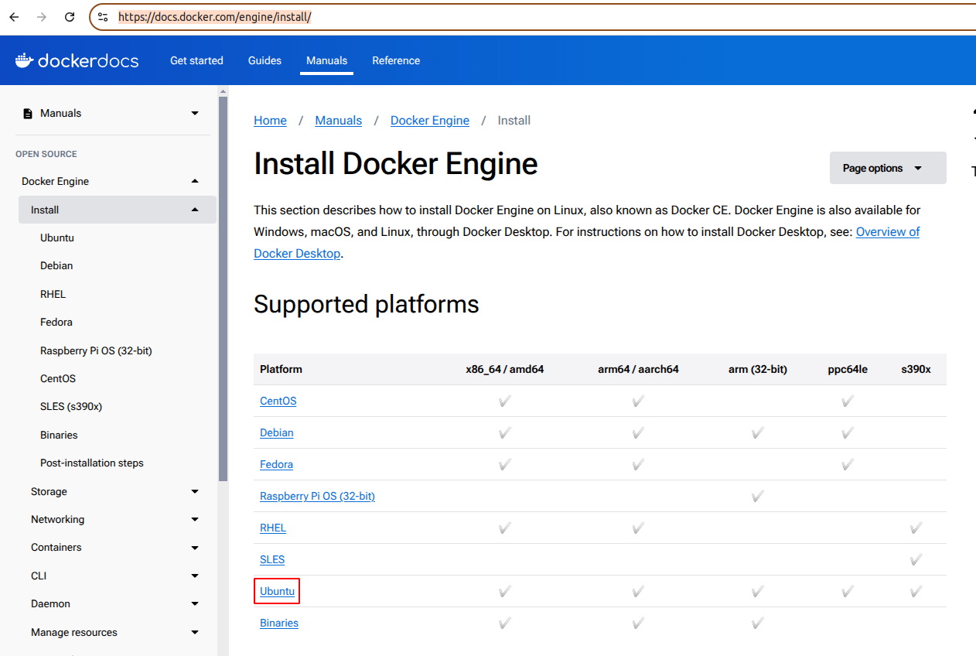Reload the page with the refresh icon
Screen dimensions: 976x656
pyautogui.click(x=70, y=16)
